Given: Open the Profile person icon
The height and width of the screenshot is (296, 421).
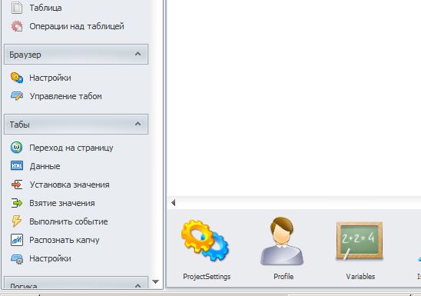Looking at the screenshot, I should (x=282, y=241).
